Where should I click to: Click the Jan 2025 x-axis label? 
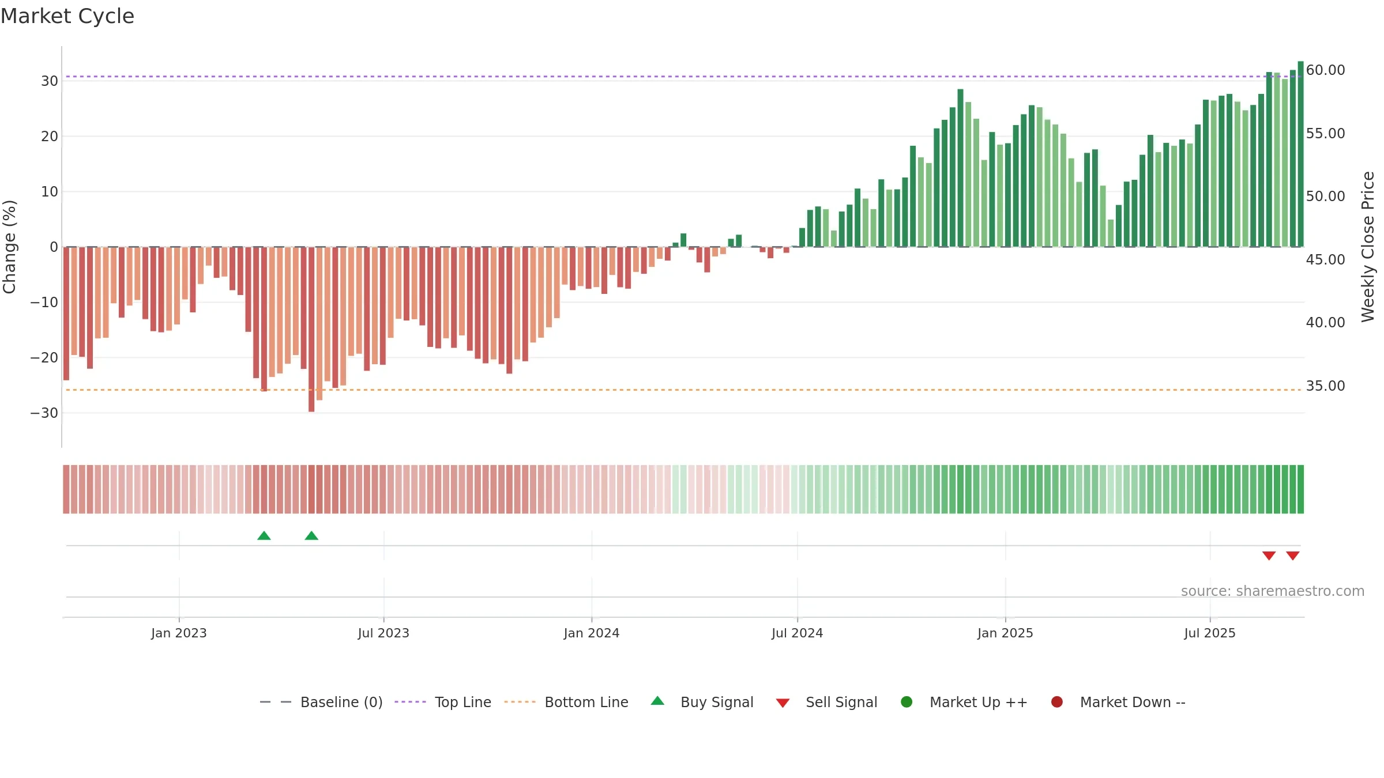click(x=1005, y=633)
